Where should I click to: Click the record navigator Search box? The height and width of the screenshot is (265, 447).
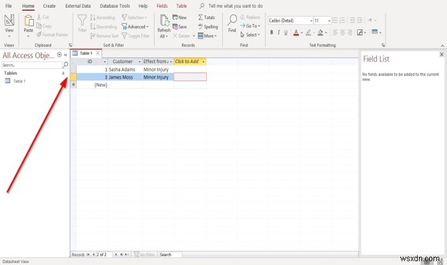point(170,254)
